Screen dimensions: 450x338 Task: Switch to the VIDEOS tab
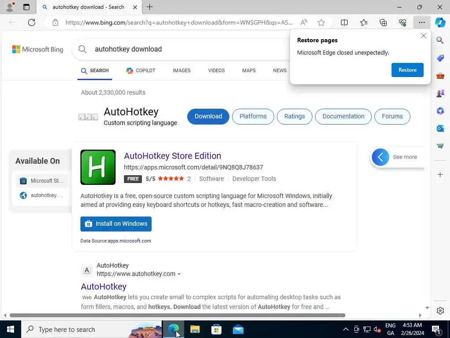point(216,70)
